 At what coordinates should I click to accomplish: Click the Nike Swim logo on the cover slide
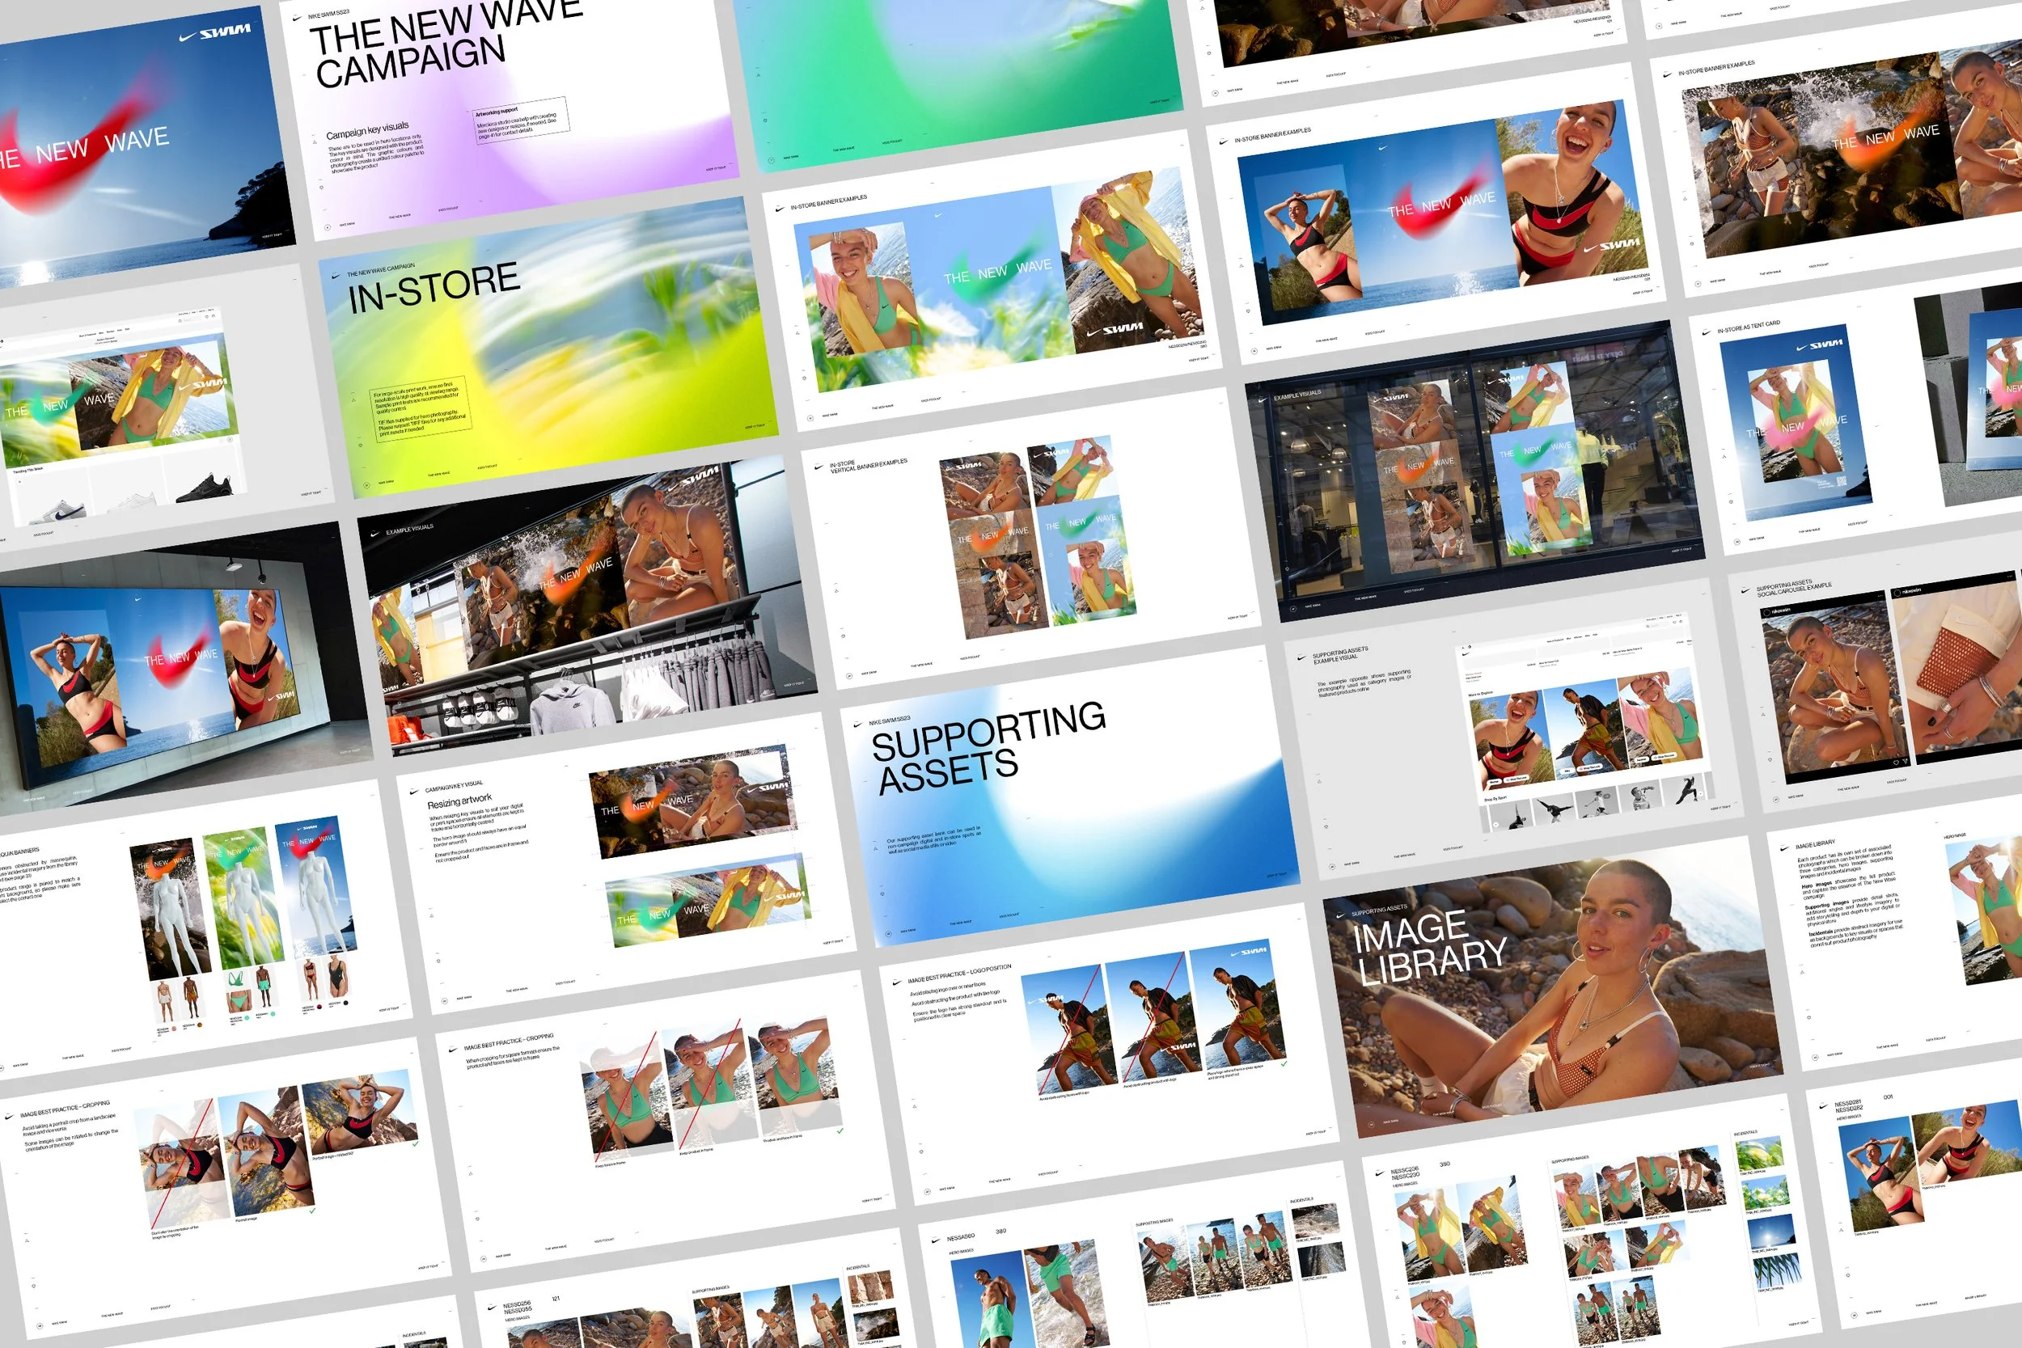tap(215, 32)
